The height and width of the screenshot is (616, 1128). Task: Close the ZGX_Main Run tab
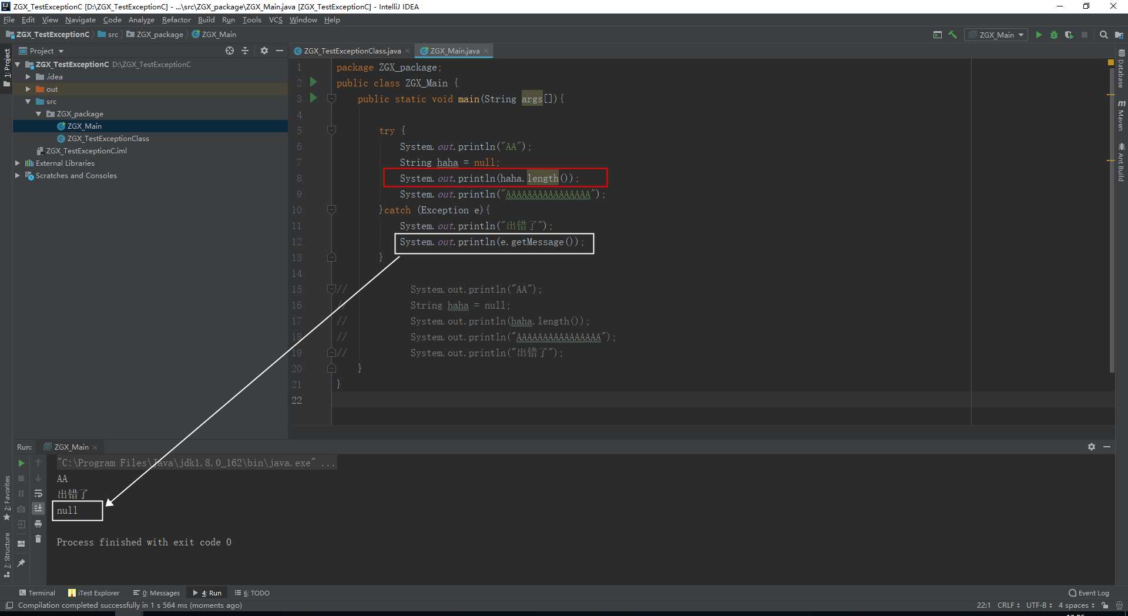click(95, 447)
